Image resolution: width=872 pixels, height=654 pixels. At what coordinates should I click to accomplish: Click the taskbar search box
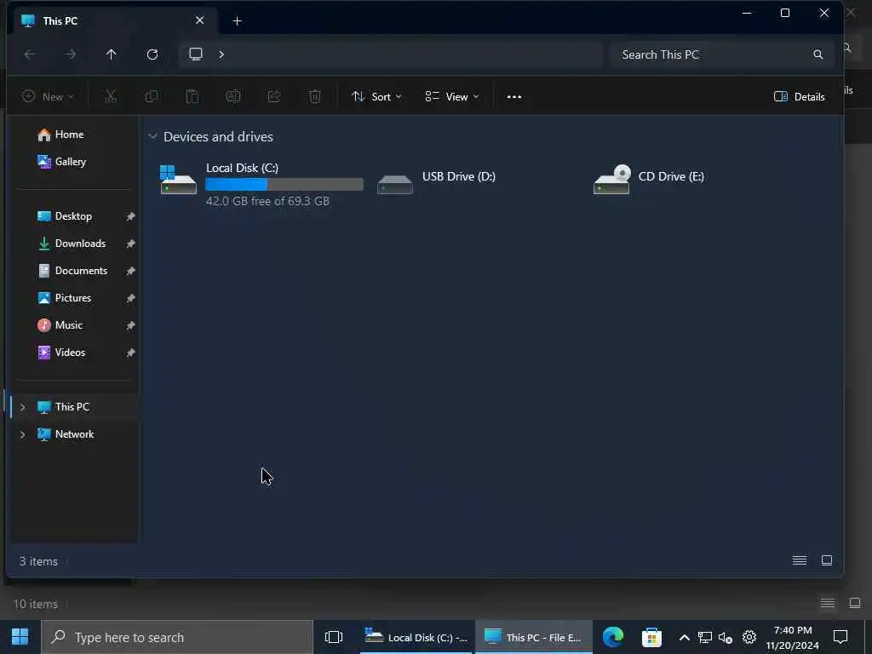click(x=177, y=637)
